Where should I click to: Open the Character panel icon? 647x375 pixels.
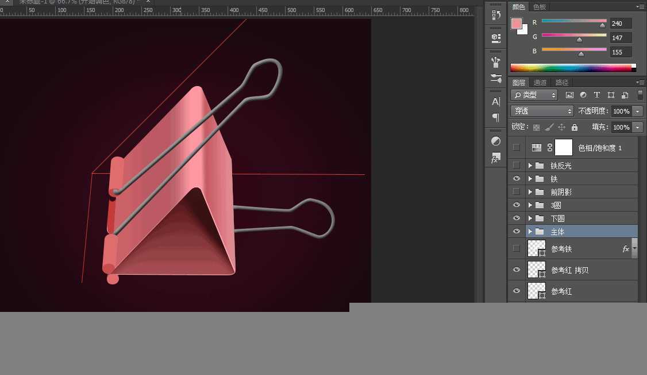496,101
